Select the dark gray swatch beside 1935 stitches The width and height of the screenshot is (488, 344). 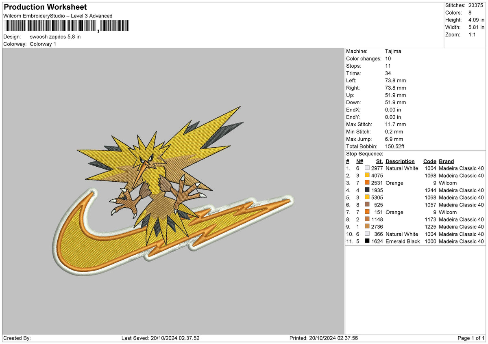click(x=367, y=190)
